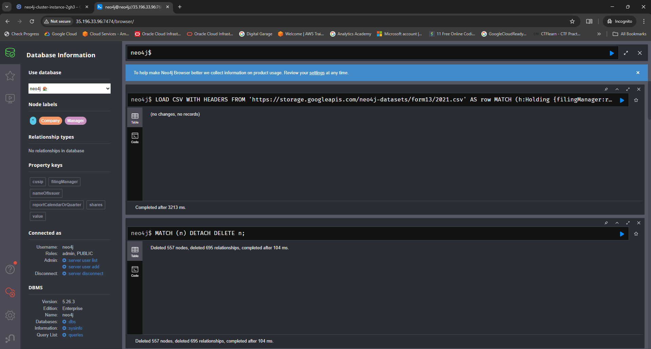651x349 pixels.
Task: Run the :server user add command
Action: (81, 267)
